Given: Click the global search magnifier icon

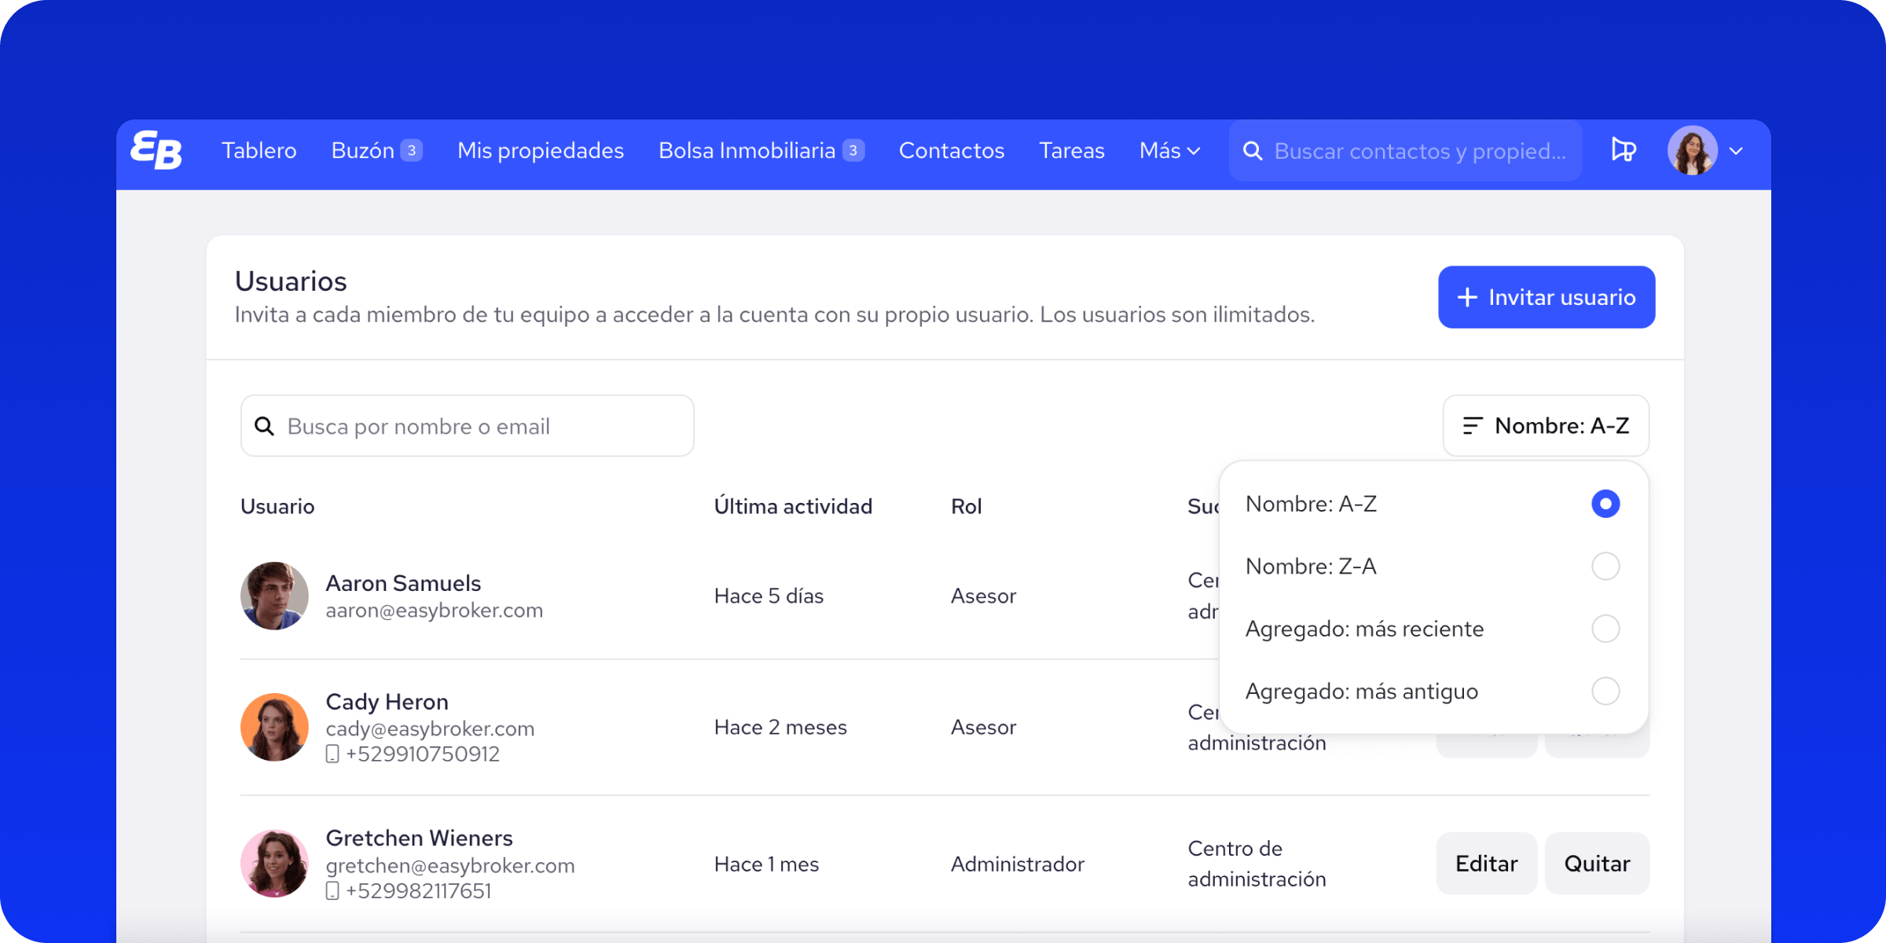Looking at the screenshot, I should click(x=1253, y=151).
